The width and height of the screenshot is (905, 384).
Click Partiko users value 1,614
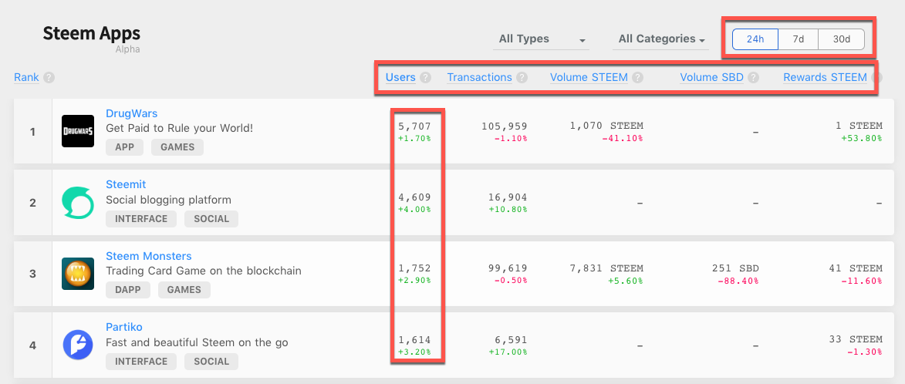(x=414, y=339)
